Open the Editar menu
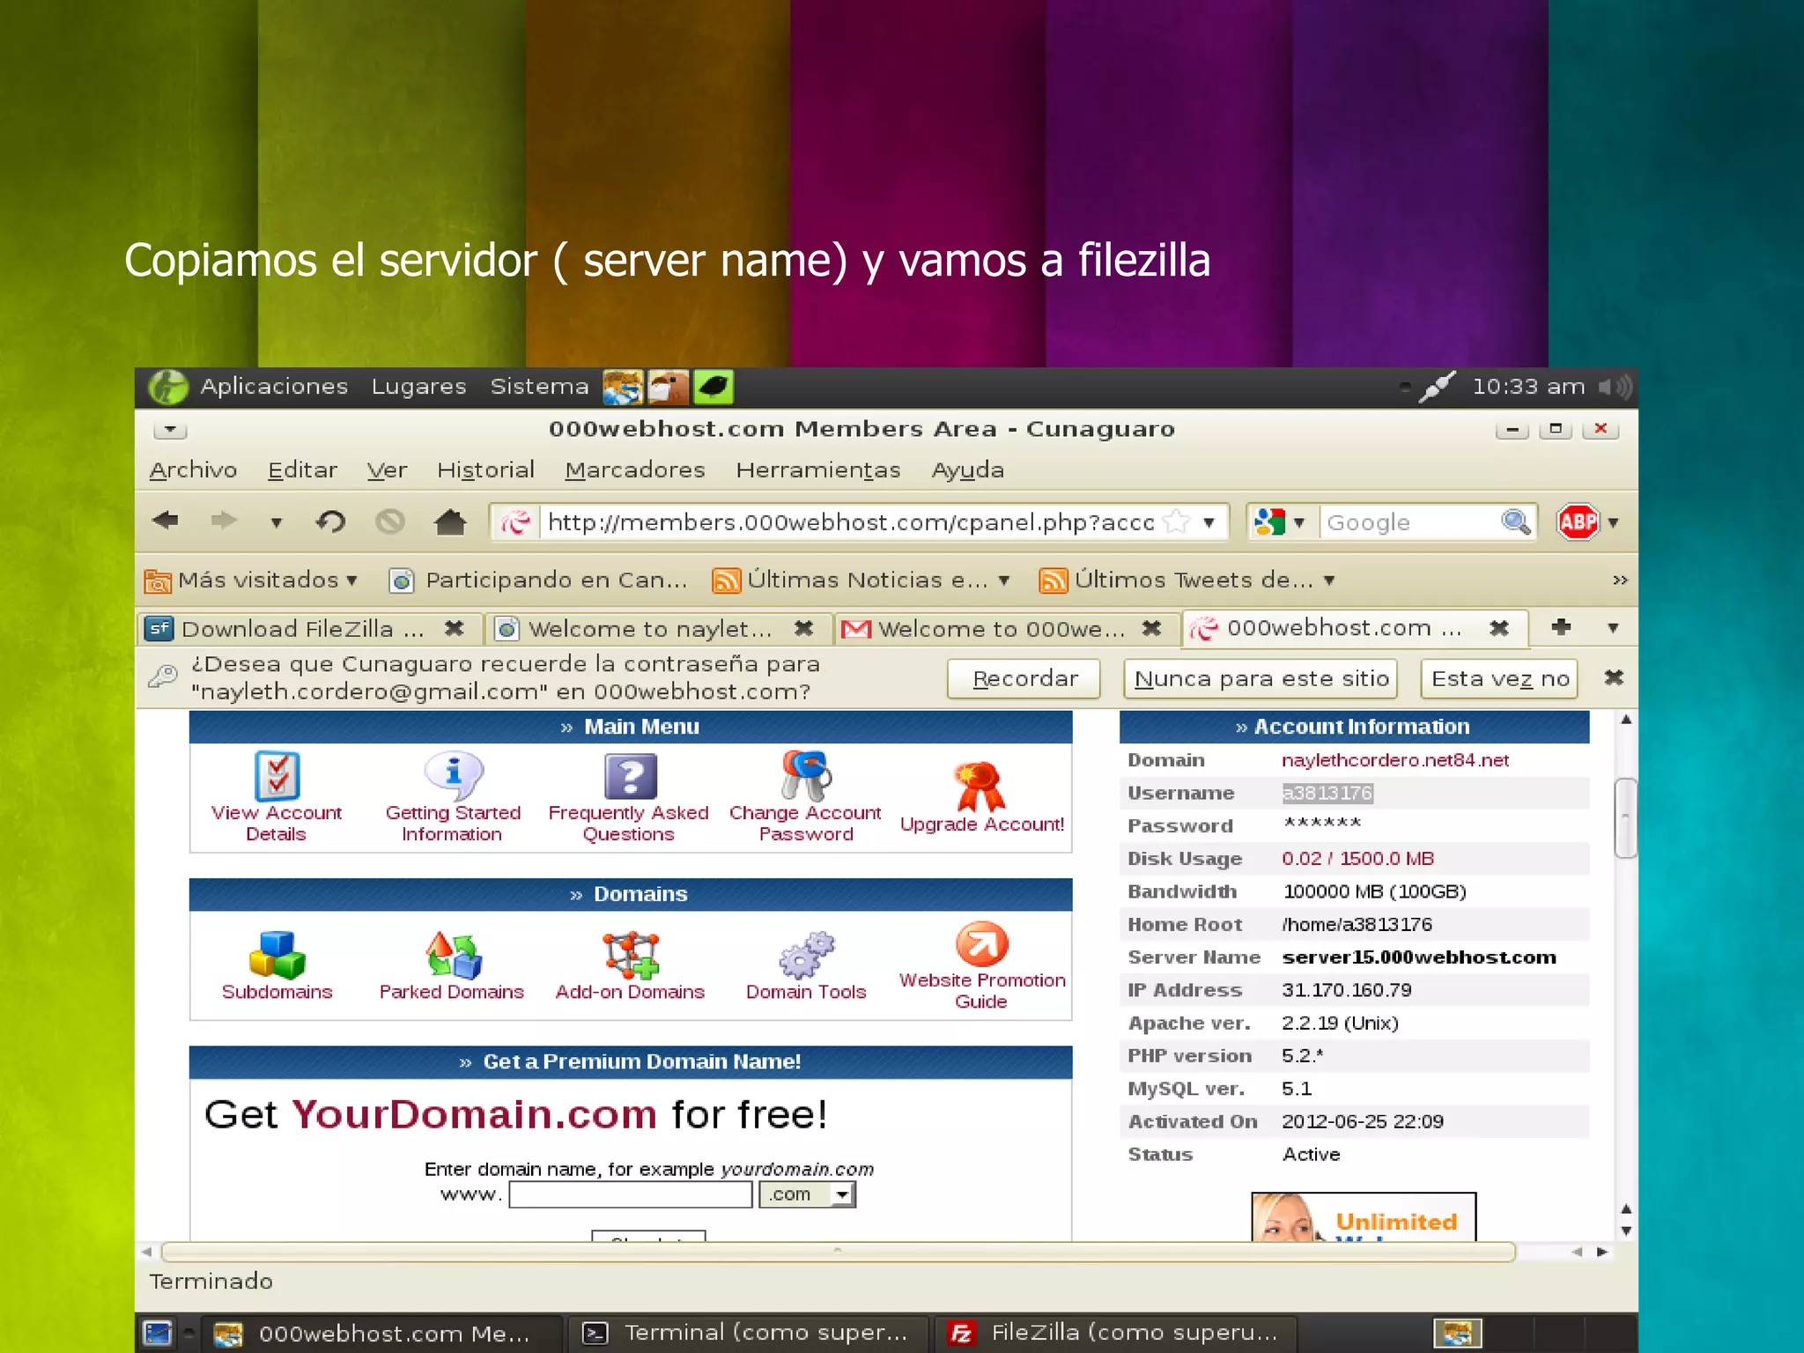1804x1353 pixels. coord(302,469)
